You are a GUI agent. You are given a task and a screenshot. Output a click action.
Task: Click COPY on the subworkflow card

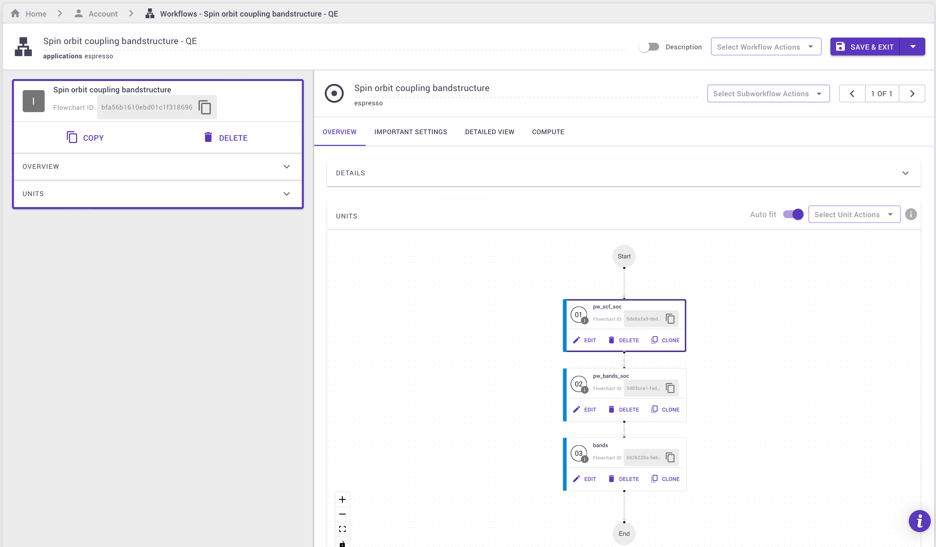click(86, 138)
